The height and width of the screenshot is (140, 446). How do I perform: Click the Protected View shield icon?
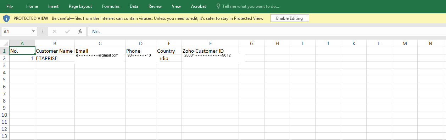point(6,18)
